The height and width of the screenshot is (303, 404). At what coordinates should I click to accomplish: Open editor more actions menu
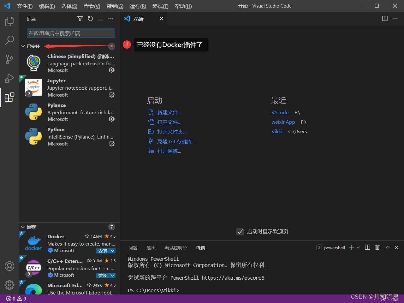[395, 19]
